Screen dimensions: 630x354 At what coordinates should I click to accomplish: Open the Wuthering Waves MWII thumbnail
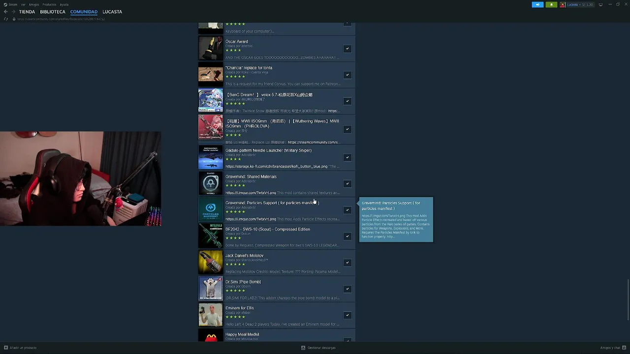211,128
